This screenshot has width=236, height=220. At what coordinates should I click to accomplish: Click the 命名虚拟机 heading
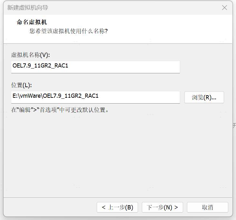32,22
